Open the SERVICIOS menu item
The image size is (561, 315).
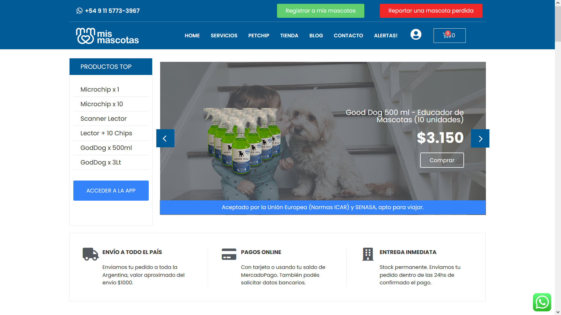(x=224, y=36)
